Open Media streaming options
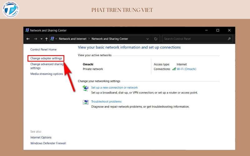 point(47,74)
